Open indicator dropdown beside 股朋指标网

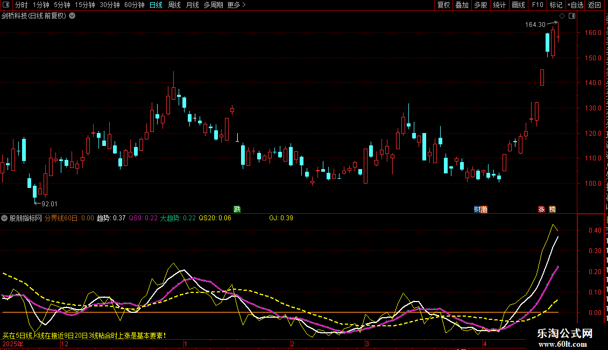coord(4,218)
